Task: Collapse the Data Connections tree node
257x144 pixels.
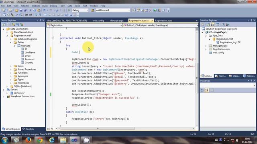Action: click(x=4, y=29)
